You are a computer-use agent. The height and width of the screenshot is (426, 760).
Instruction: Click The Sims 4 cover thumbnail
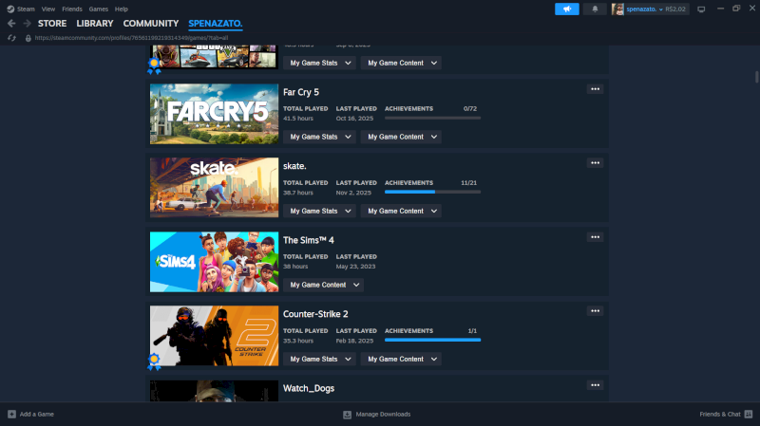(215, 262)
